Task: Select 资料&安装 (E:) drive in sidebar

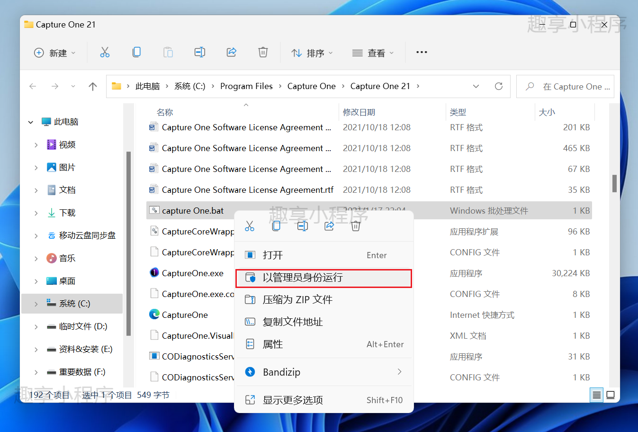Action: (86, 349)
